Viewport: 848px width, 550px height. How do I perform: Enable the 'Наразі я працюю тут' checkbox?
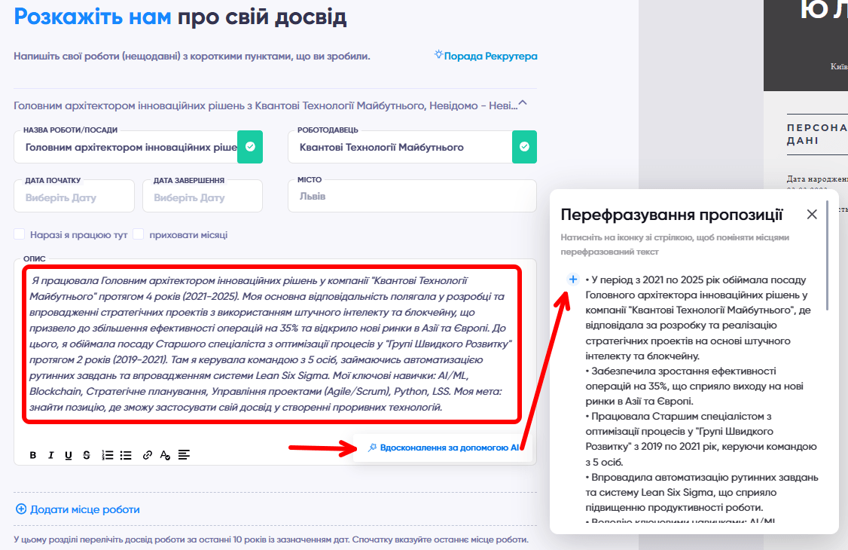[x=20, y=234]
